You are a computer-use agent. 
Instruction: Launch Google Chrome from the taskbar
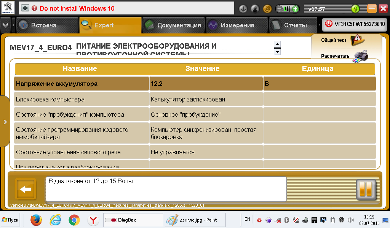tap(74, 220)
